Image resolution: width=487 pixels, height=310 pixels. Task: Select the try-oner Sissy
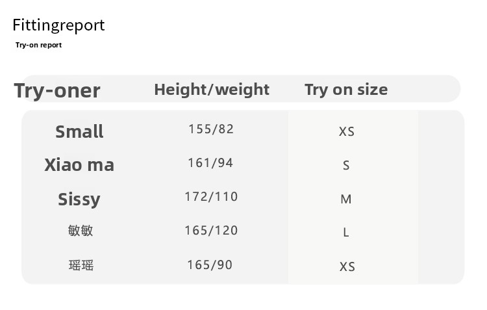79,199
